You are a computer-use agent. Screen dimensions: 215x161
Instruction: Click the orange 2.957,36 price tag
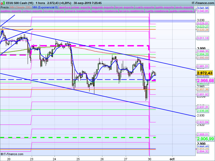pyautogui.click(x=203, y=89)
